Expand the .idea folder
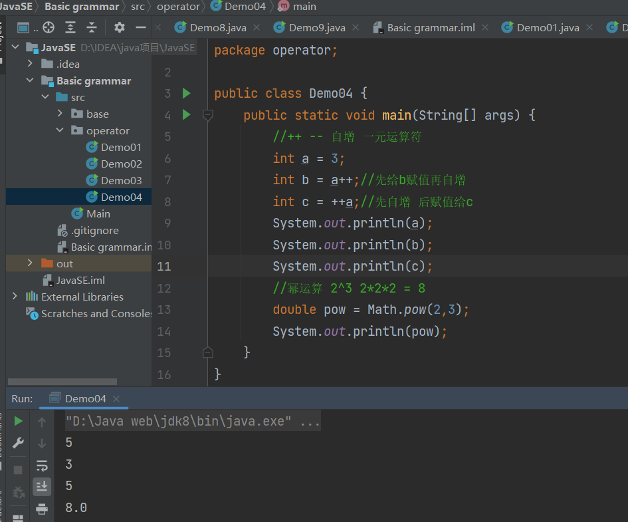This screenshot has width=628, height=522. (x=30, y=64)
